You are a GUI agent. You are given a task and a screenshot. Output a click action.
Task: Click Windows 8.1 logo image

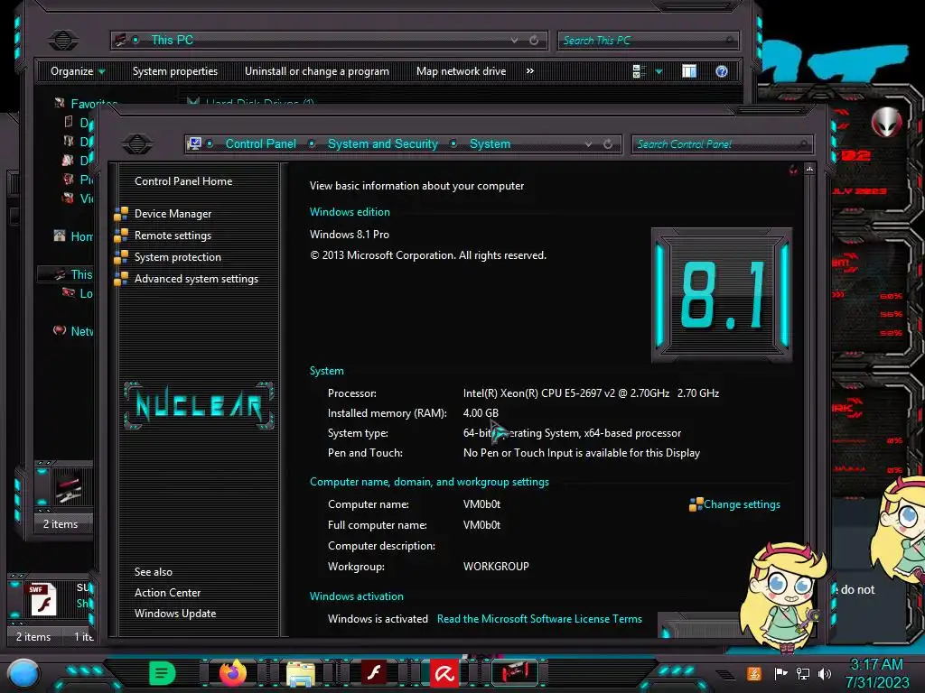coord(722,295)
